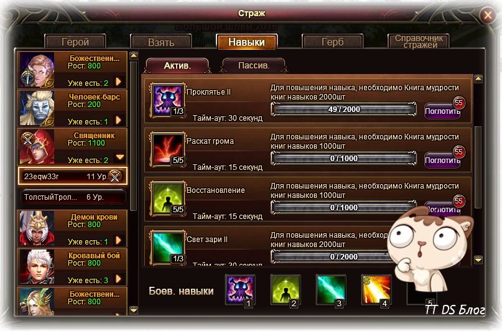Expand the Кровавый бой guard arrow
This screenshot has width=502, height=331.
pyautogui.click(x=118, y=279)
